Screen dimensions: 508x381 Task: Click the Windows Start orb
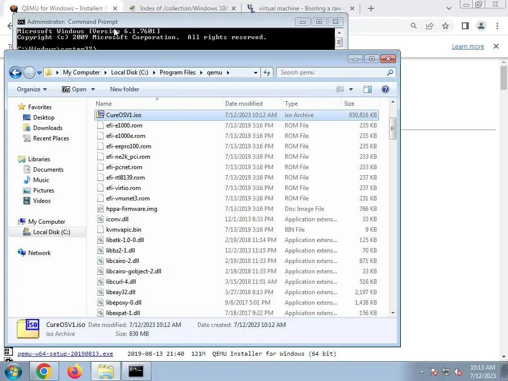[13, 371]
